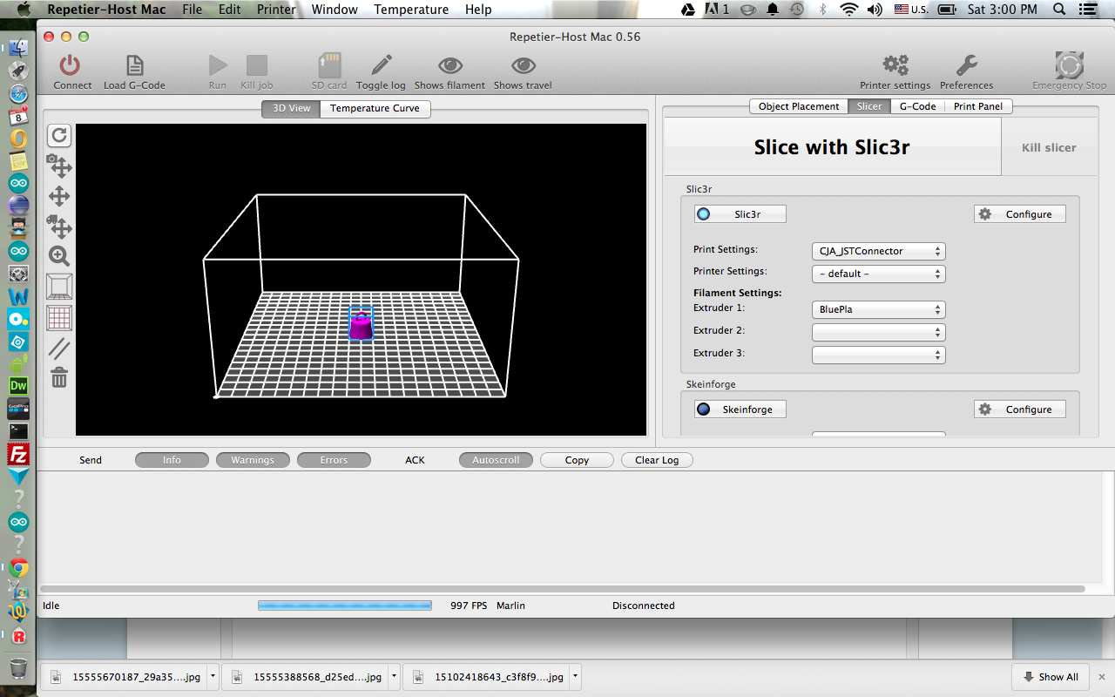Click the blue progress bar in status bar
This screenshot has width=1115, height=697.
click(x=344, y=605)
